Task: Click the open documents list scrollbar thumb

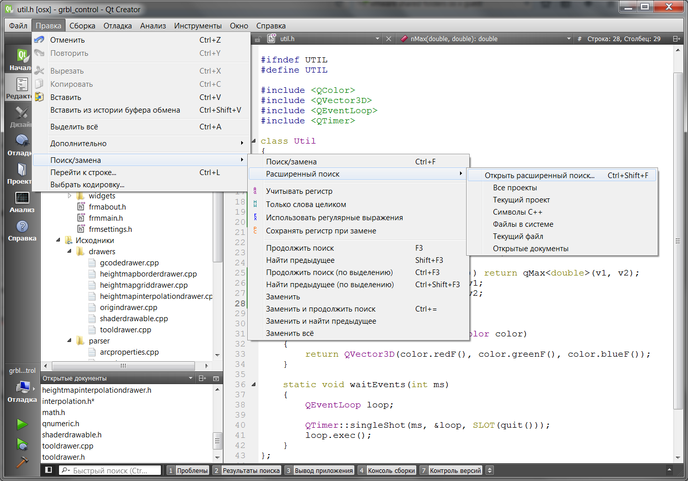Action: [x=217, y=441]
